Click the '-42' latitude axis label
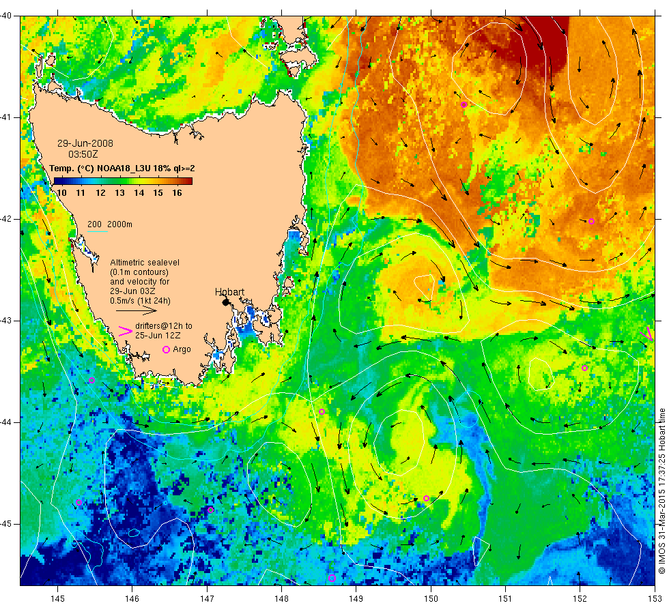This screenshot has height=614, width=669. pos(6,219)
